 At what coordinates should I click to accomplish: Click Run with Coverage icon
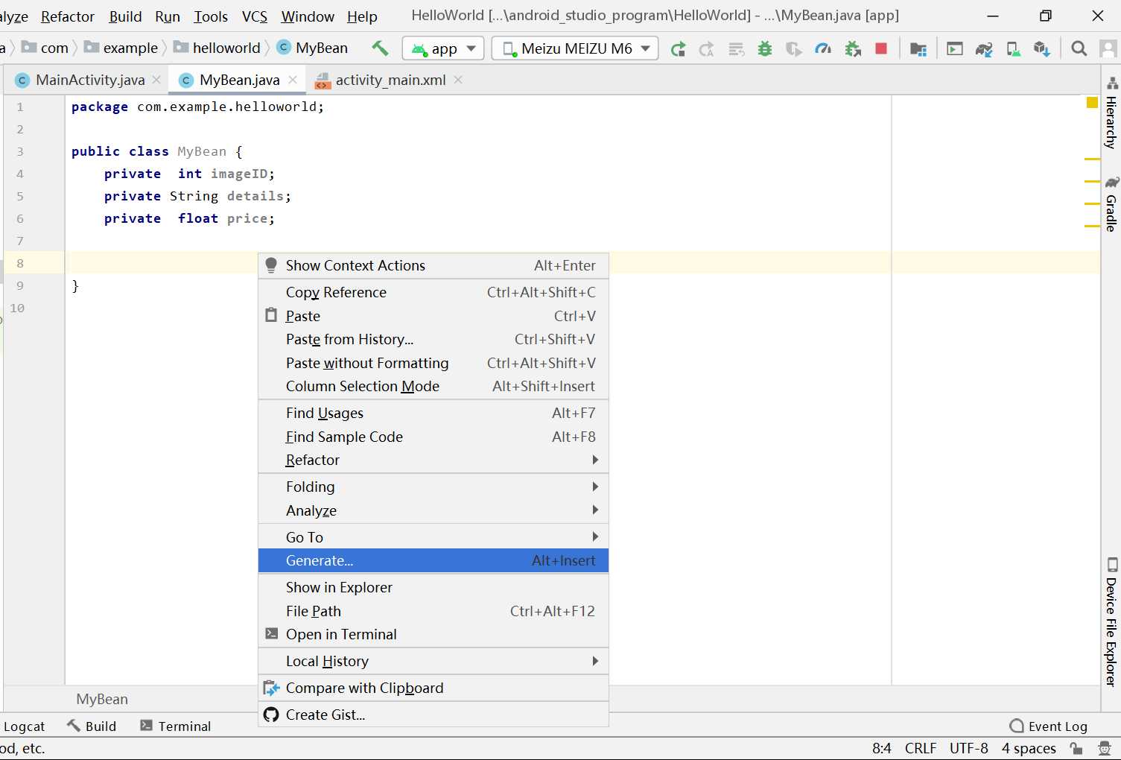point(794,49)
